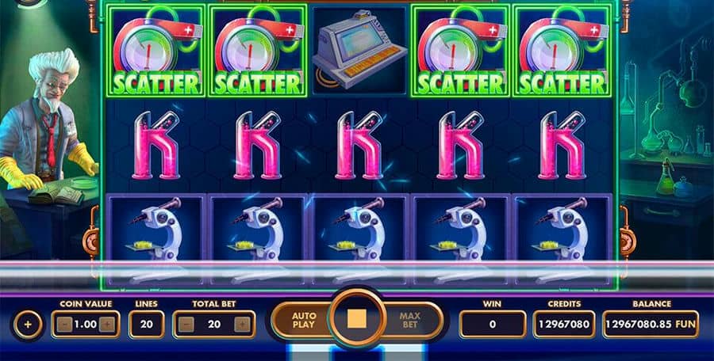
Task: Click the last Scatter gauge symbol
Action: pos(562,50)
